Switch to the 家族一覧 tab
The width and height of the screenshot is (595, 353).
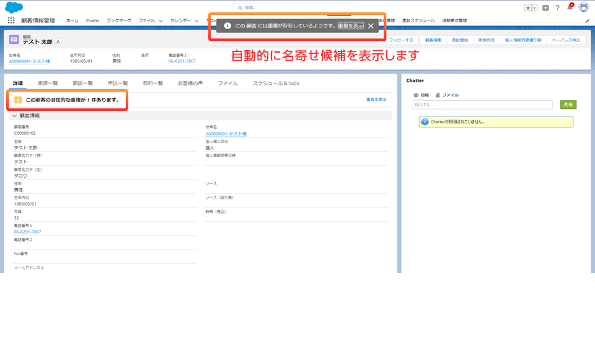click(x=48, y=83)
